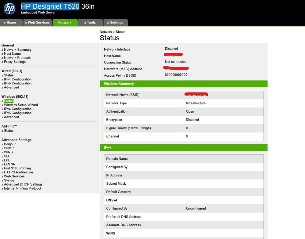Click the Alternate DNS Address label
305x239 pixels.
coord(123,225)
